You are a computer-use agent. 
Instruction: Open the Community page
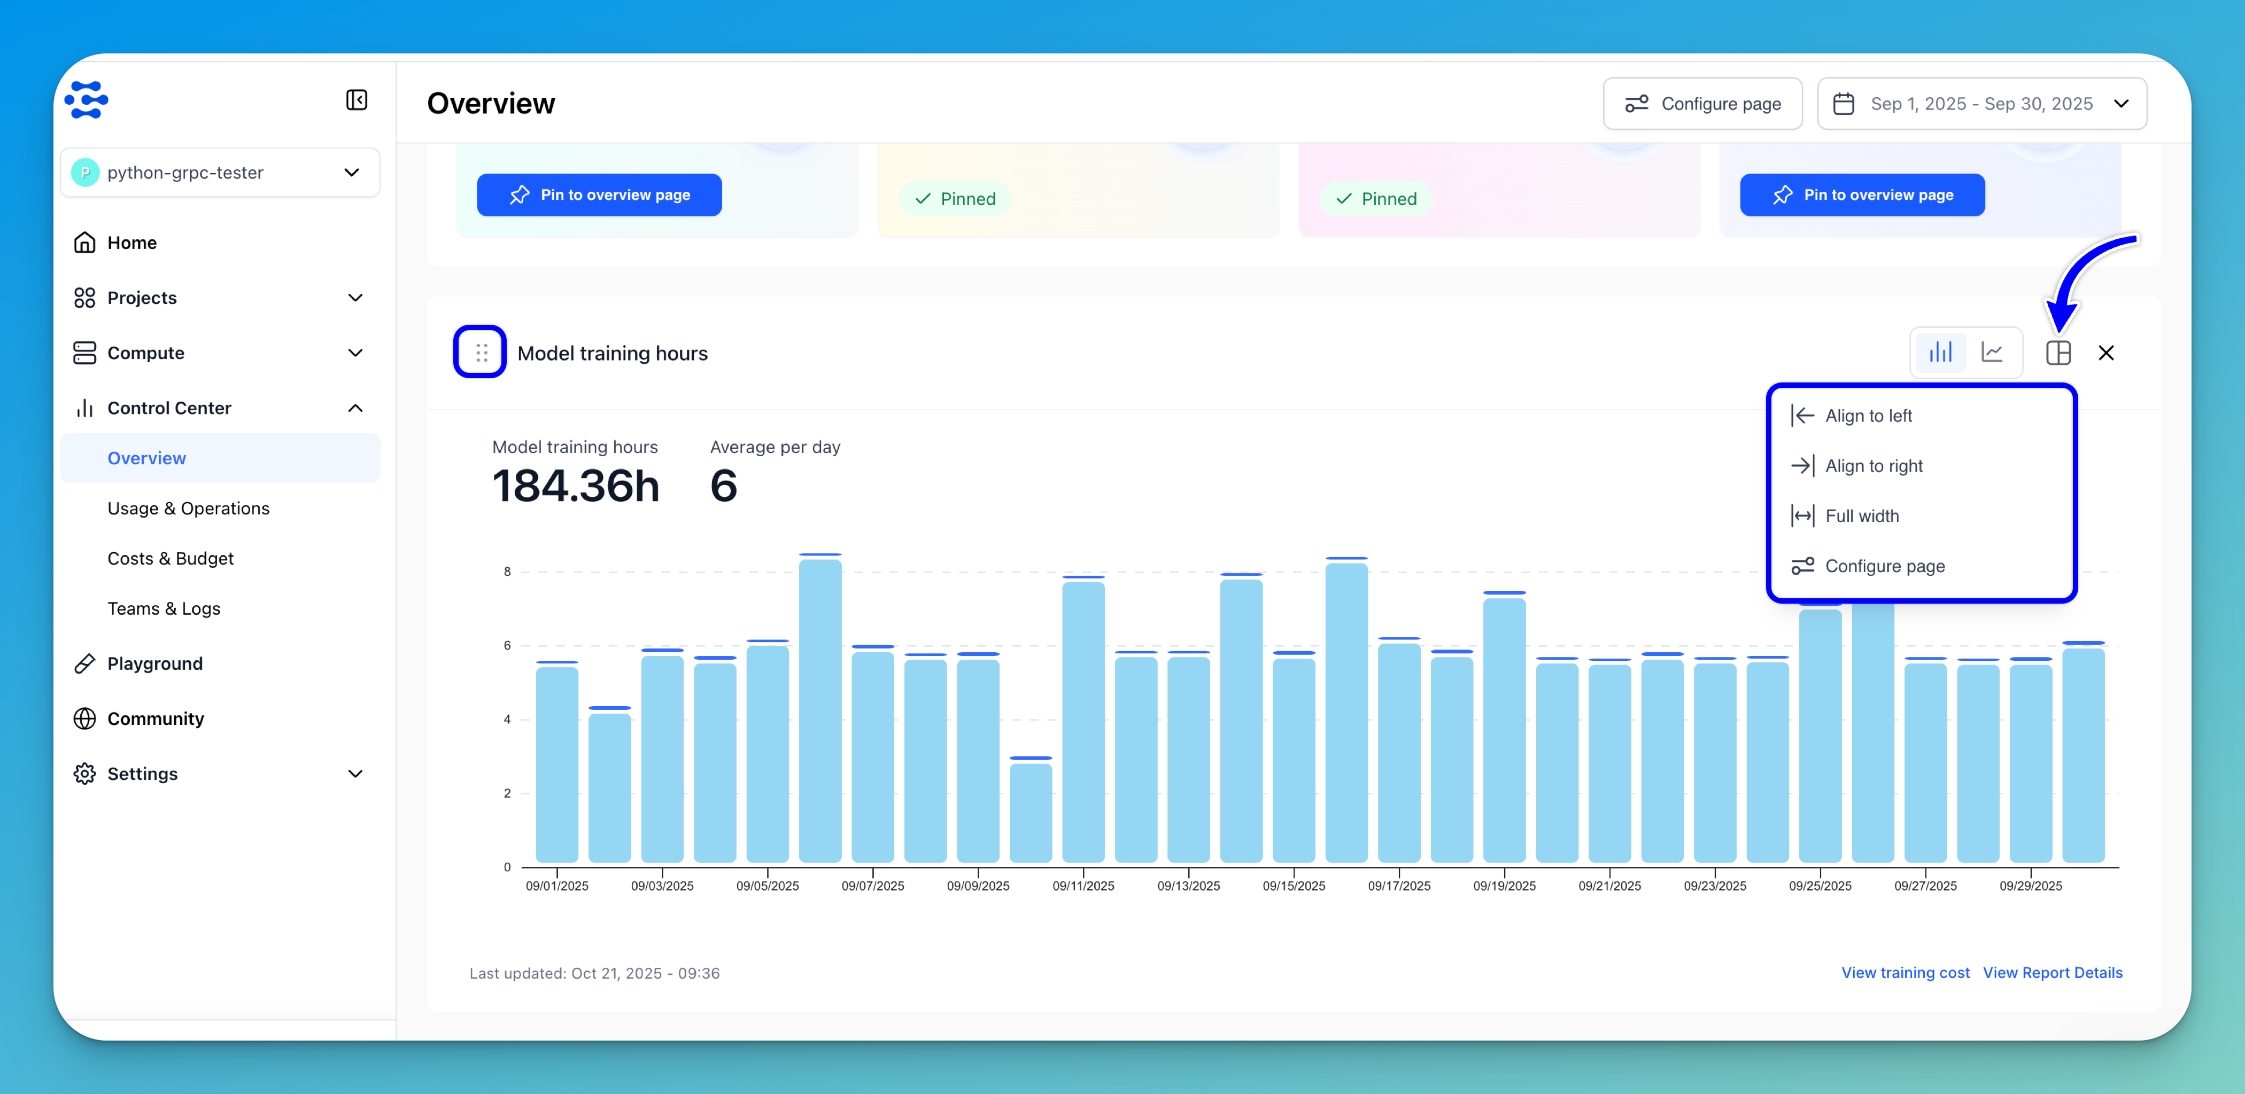pyautogui.click(x=155, y=718)
